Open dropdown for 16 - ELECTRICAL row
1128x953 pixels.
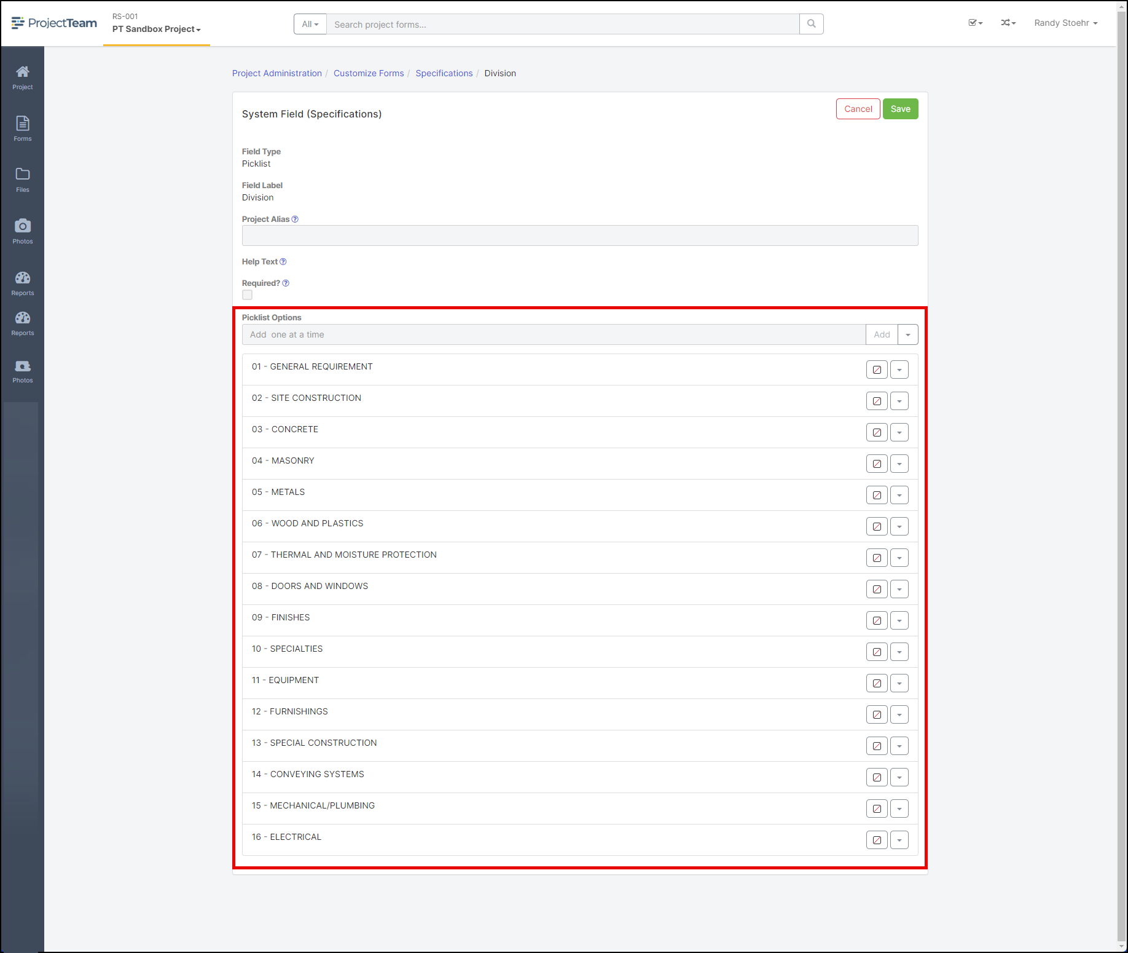pos(899,840)
